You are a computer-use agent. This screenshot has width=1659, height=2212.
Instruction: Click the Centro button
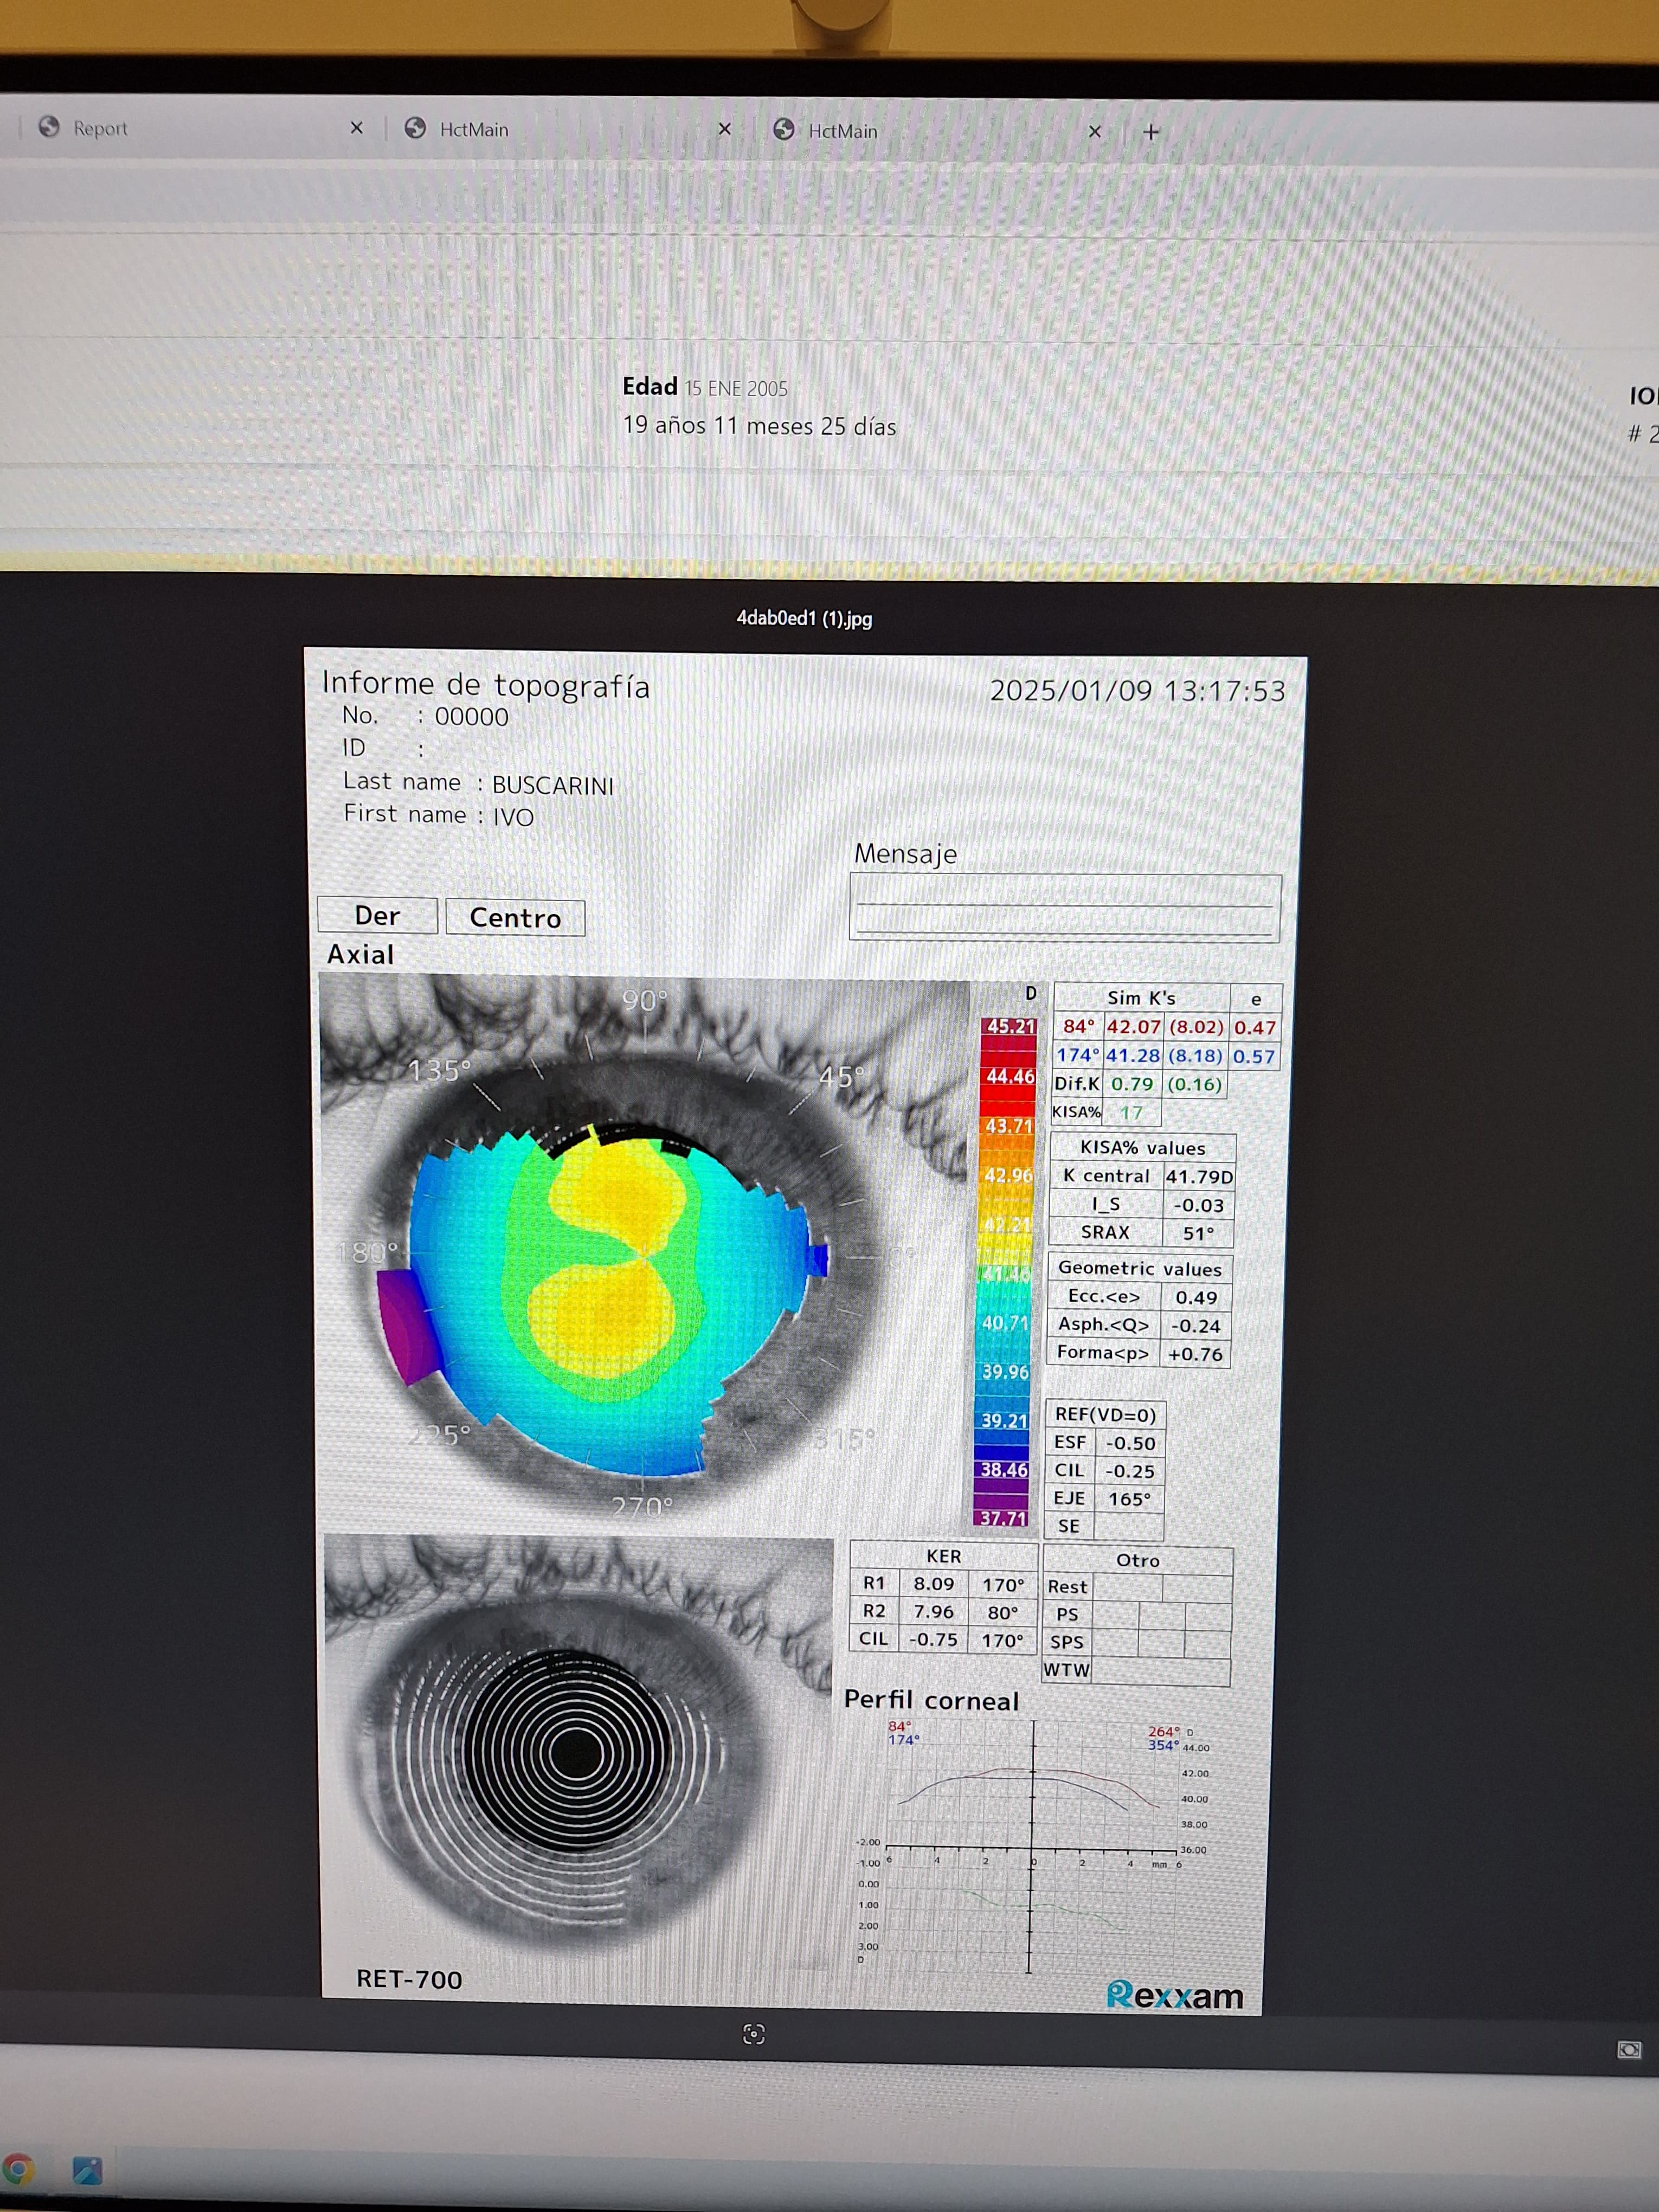pos(515,917)
